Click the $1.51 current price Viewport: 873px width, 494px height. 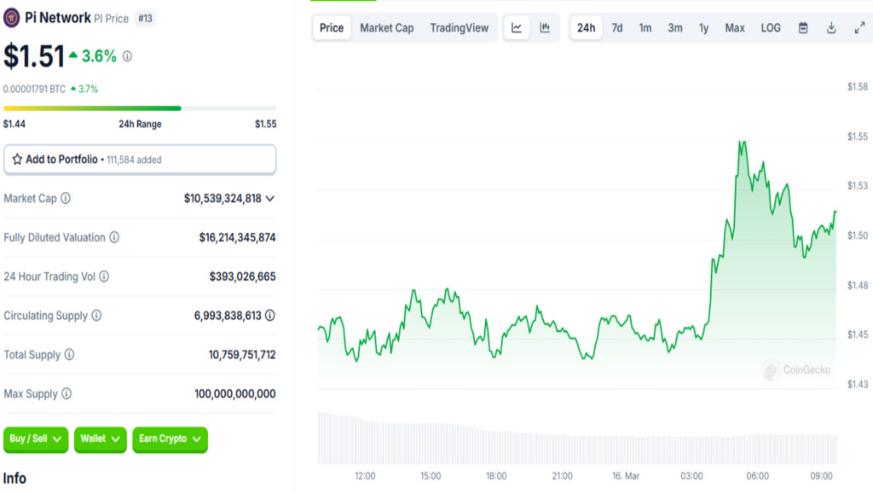pyautogui.click(x=34, y=56)
